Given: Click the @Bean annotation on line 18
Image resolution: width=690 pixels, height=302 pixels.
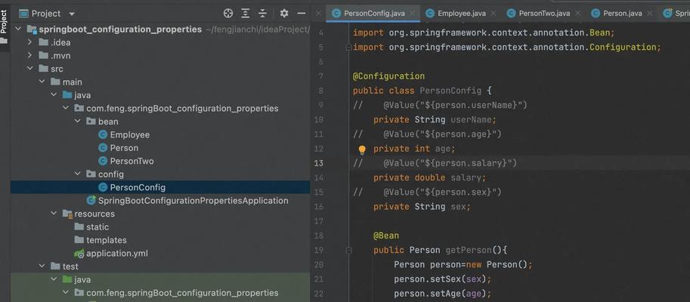Looking at the screenshot, I should pos(386,236).
